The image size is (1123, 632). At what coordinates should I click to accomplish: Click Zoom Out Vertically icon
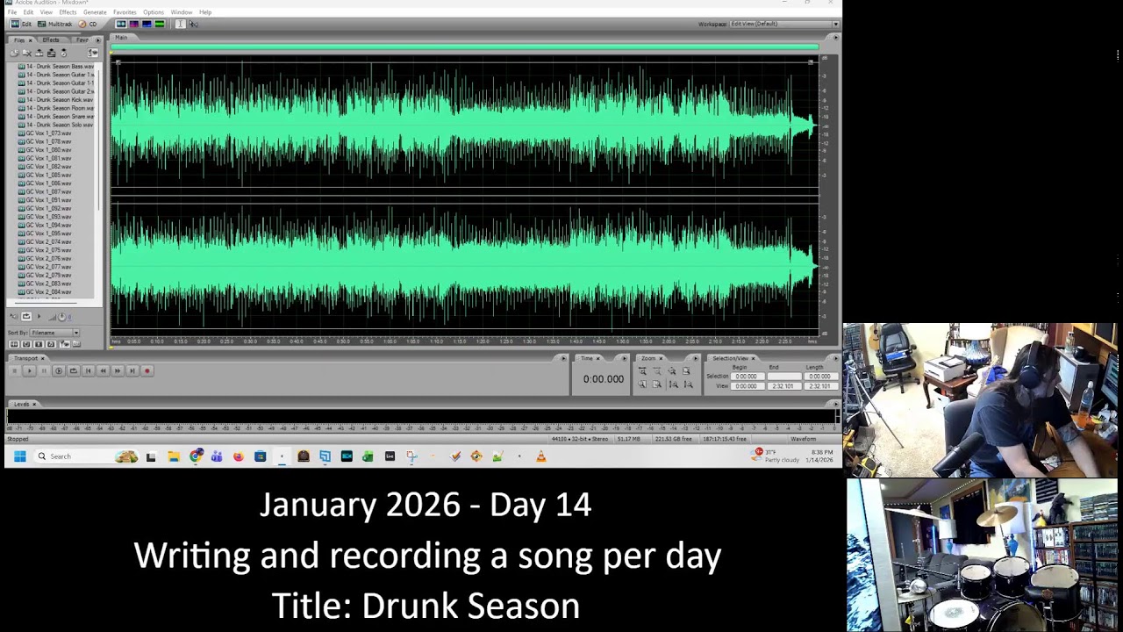688,384
